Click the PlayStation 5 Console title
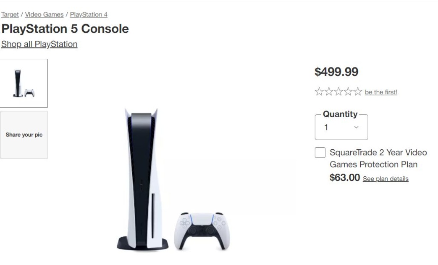 coord(65,29)
